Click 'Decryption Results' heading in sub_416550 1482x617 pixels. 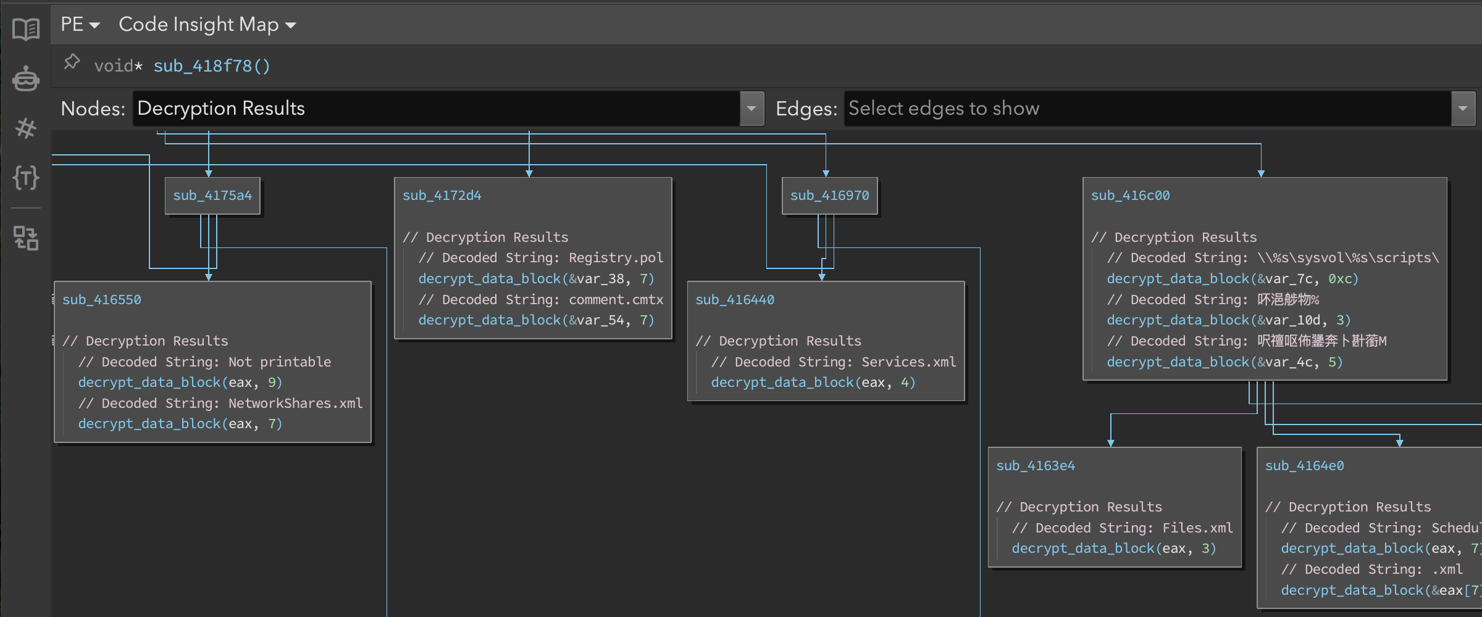click(145, 341)
